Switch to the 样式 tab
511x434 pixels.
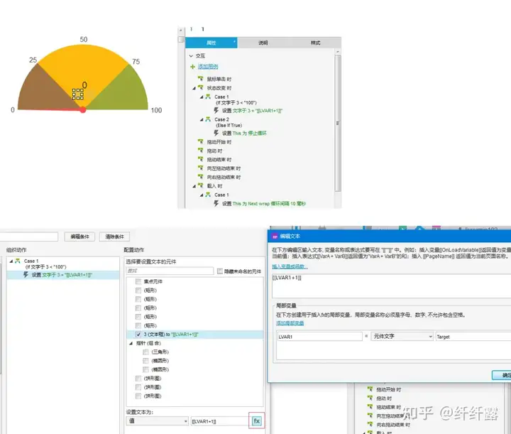pos(315,43)
